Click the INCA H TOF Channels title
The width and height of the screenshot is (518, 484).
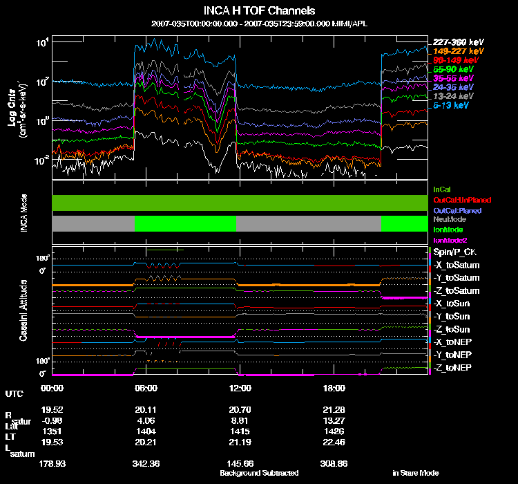pos(259,11)
